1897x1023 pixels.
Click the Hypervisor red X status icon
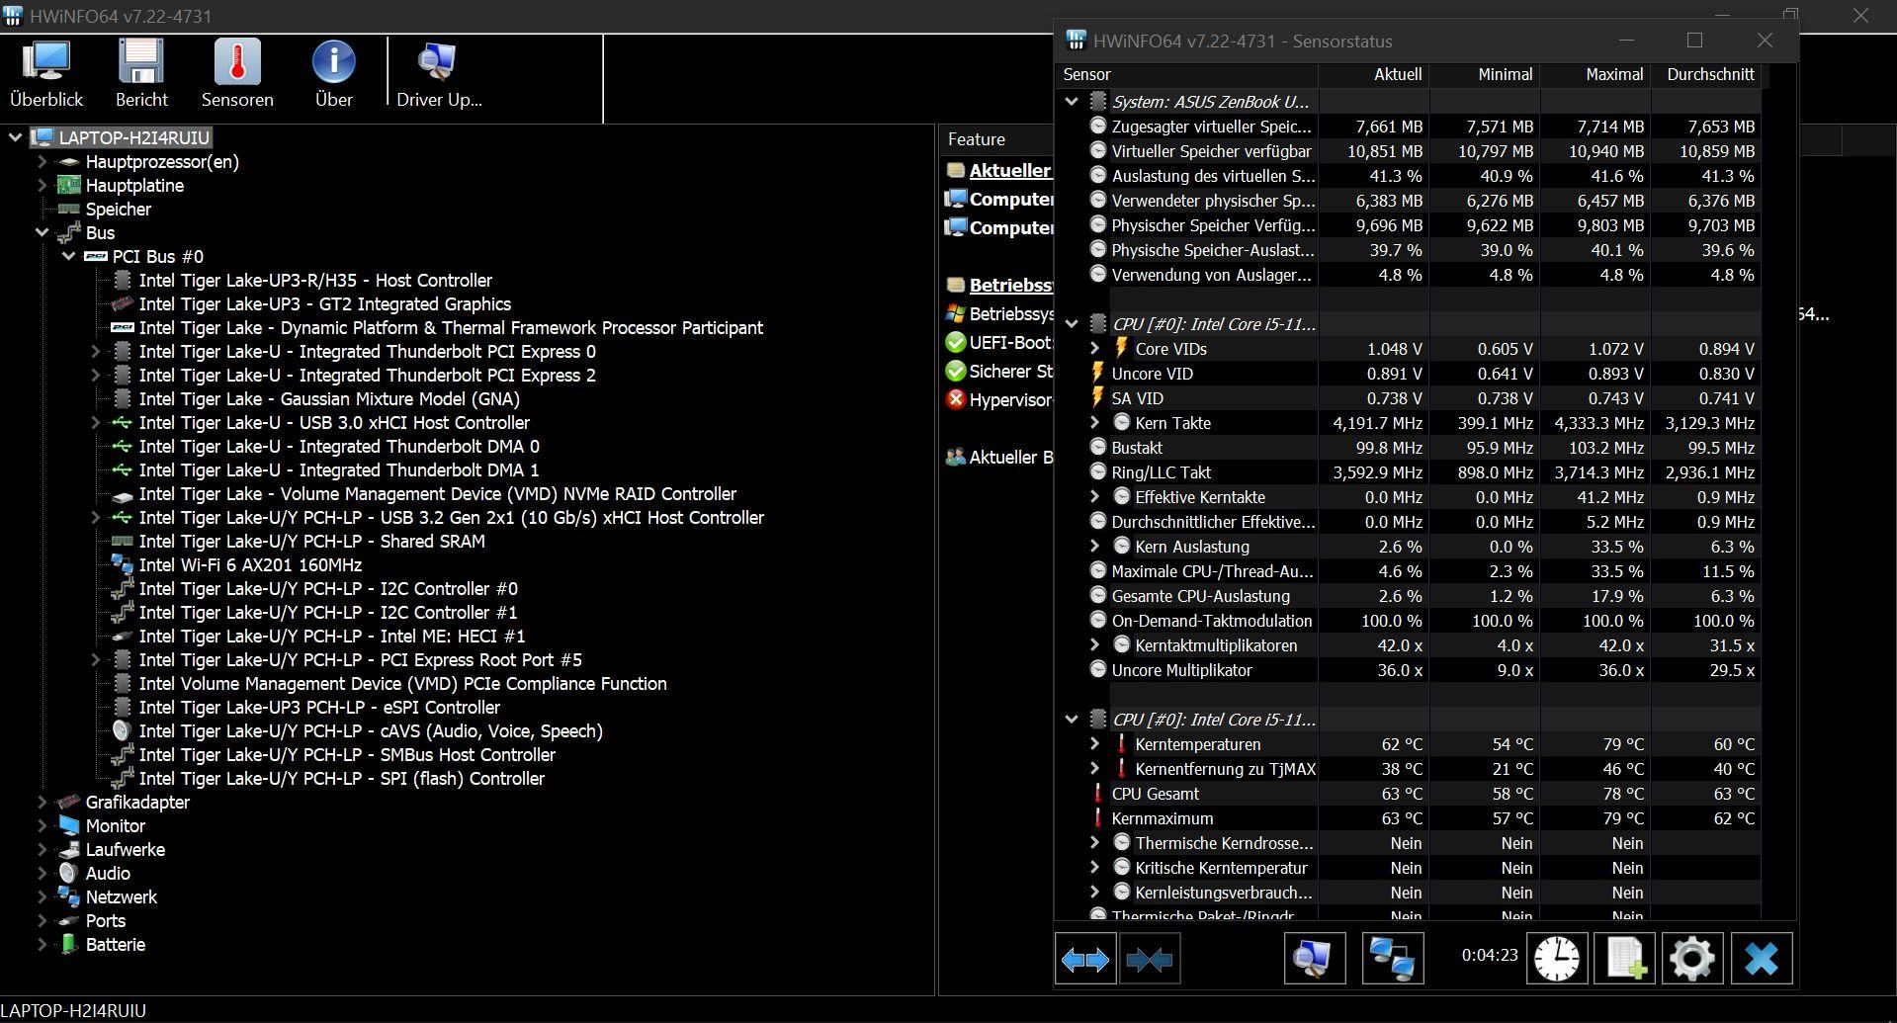(955, 399)
